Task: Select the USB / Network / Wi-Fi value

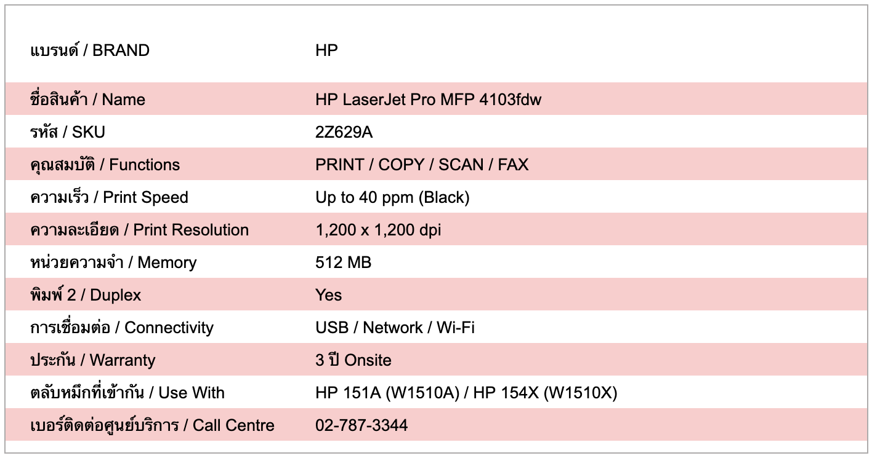Action: pyautogui.click(x=395, y=328)
